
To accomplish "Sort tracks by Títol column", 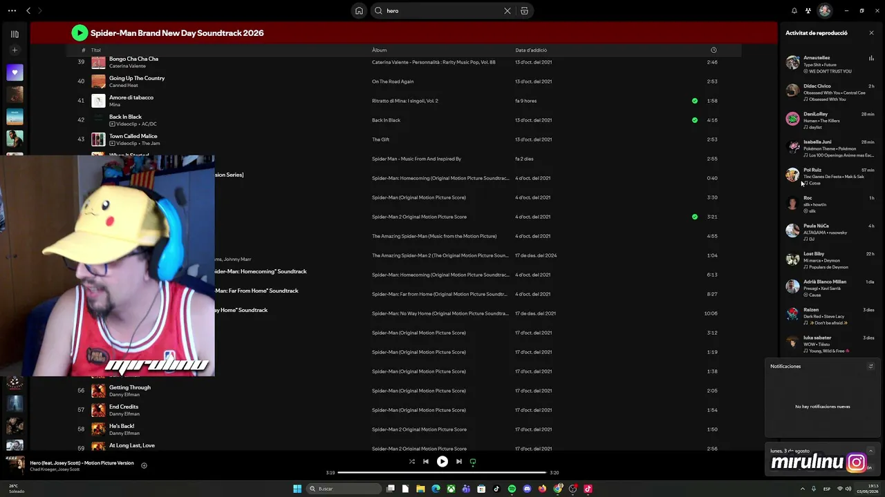I will [96, 50].
